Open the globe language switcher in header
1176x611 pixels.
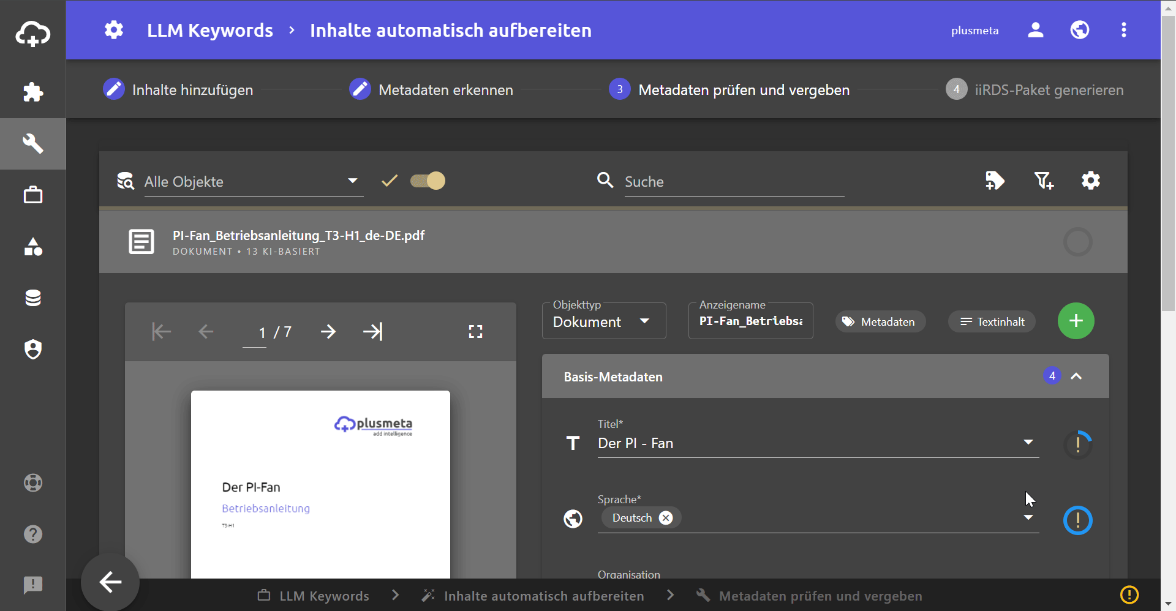(x=1080, y=30)
